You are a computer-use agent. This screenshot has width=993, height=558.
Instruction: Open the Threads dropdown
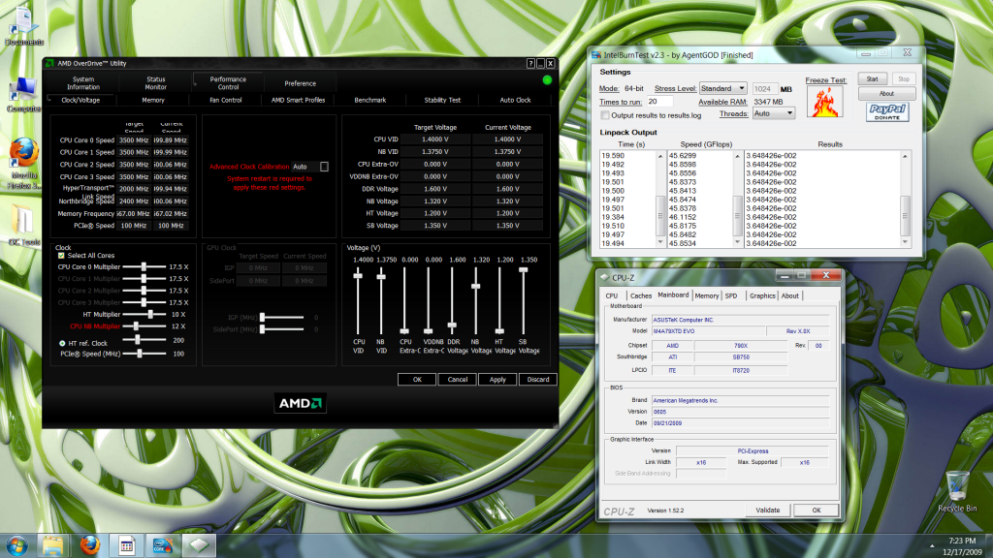pyautogui.click(x=773, y=113)
